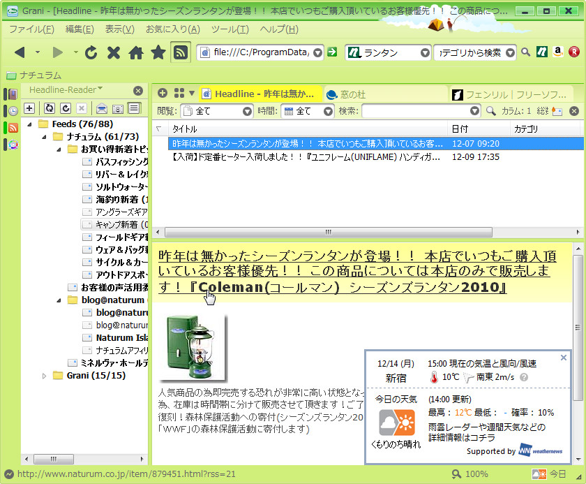Click the RSS feed icon in the browser toolbar
Image resolution: width=586 pixels, height=484 pixels.
point(181,52)
